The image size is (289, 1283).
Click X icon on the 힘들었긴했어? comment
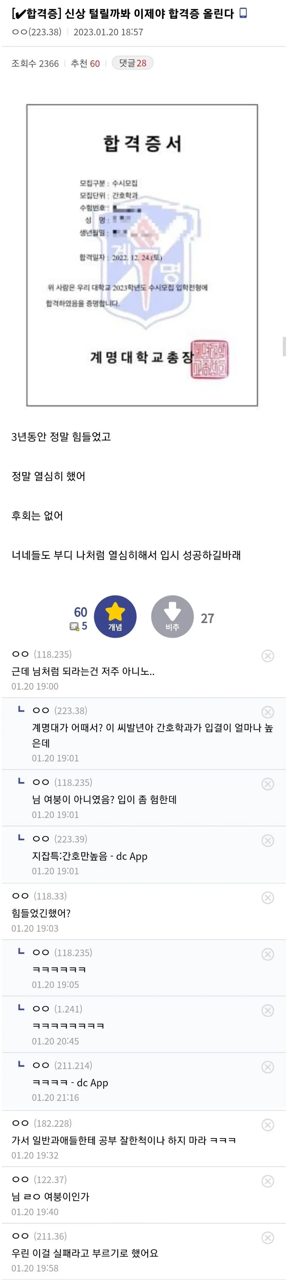pos(268,897)
